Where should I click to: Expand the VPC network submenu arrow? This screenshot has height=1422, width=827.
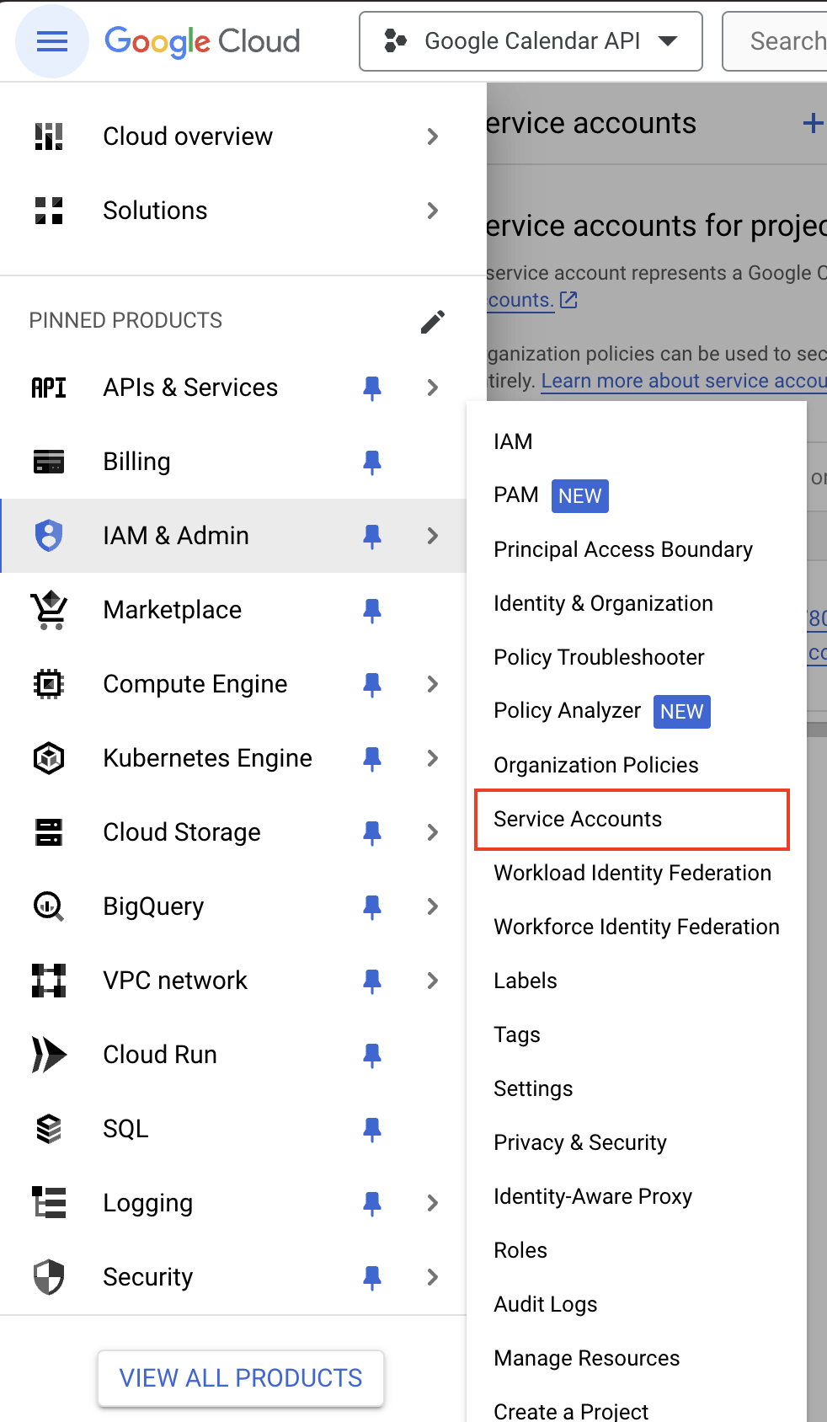pos(433,981)
